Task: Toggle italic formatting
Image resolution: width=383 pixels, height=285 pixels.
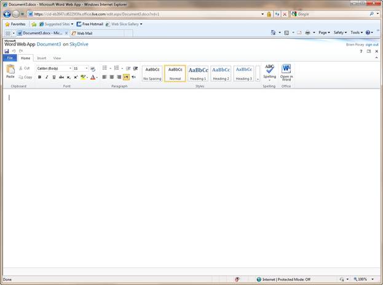Action: (47, 77)
